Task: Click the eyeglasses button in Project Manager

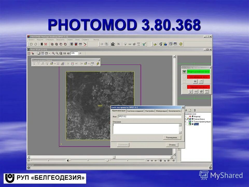Action: 196,92
